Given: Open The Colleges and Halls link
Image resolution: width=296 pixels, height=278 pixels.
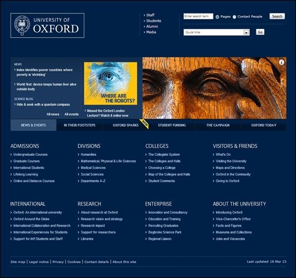Looking at the screenshot, I should pyautogui.click(x=165, y=161).
